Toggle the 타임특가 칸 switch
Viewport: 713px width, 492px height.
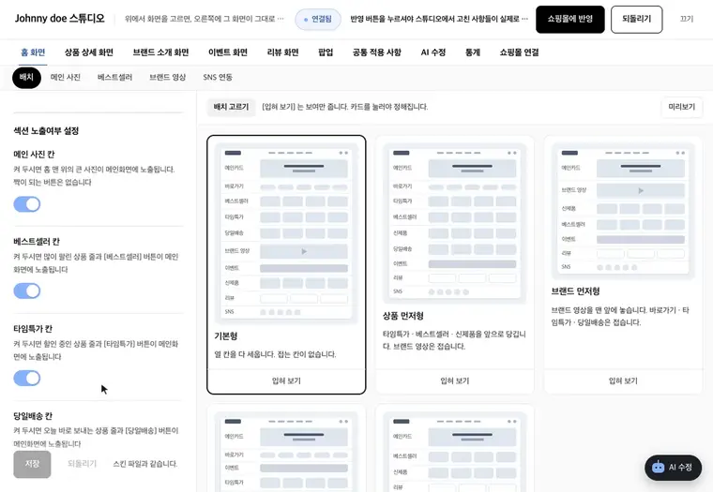[x=27, y=378]
